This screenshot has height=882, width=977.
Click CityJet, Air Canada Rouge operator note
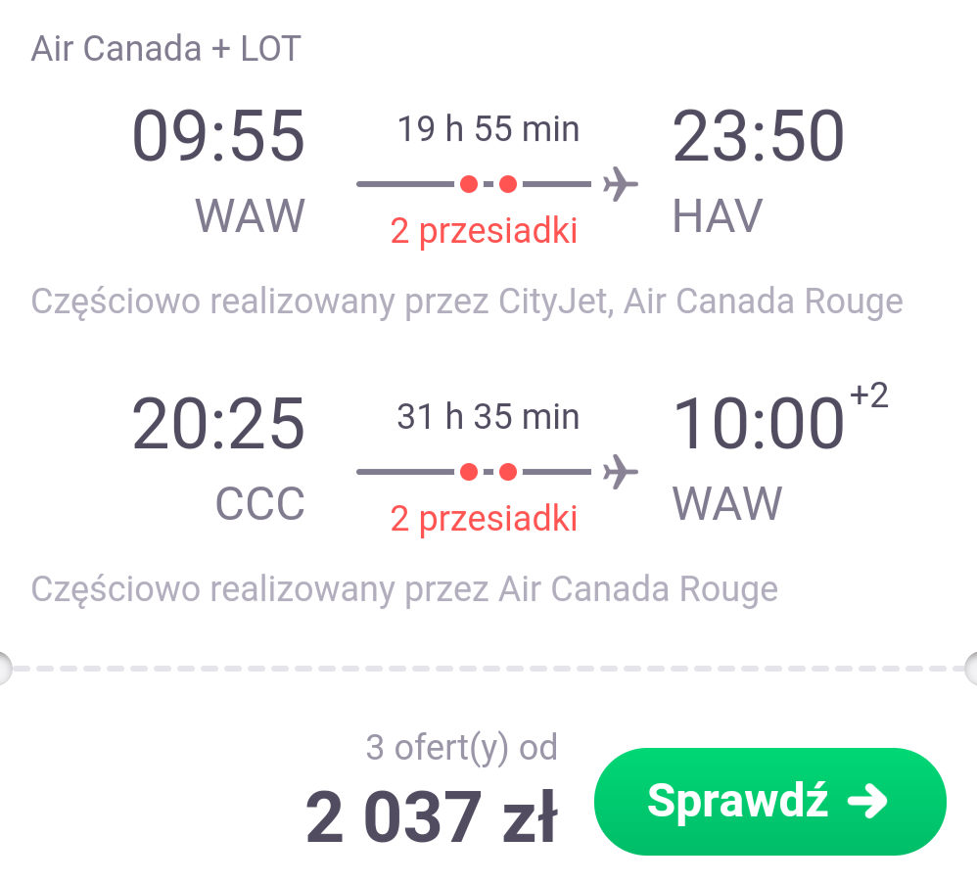pyautogui.click(x=700, y=302)
